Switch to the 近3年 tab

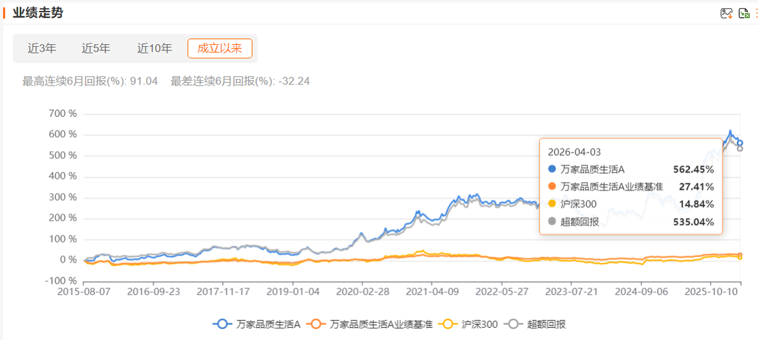(42, 48)
